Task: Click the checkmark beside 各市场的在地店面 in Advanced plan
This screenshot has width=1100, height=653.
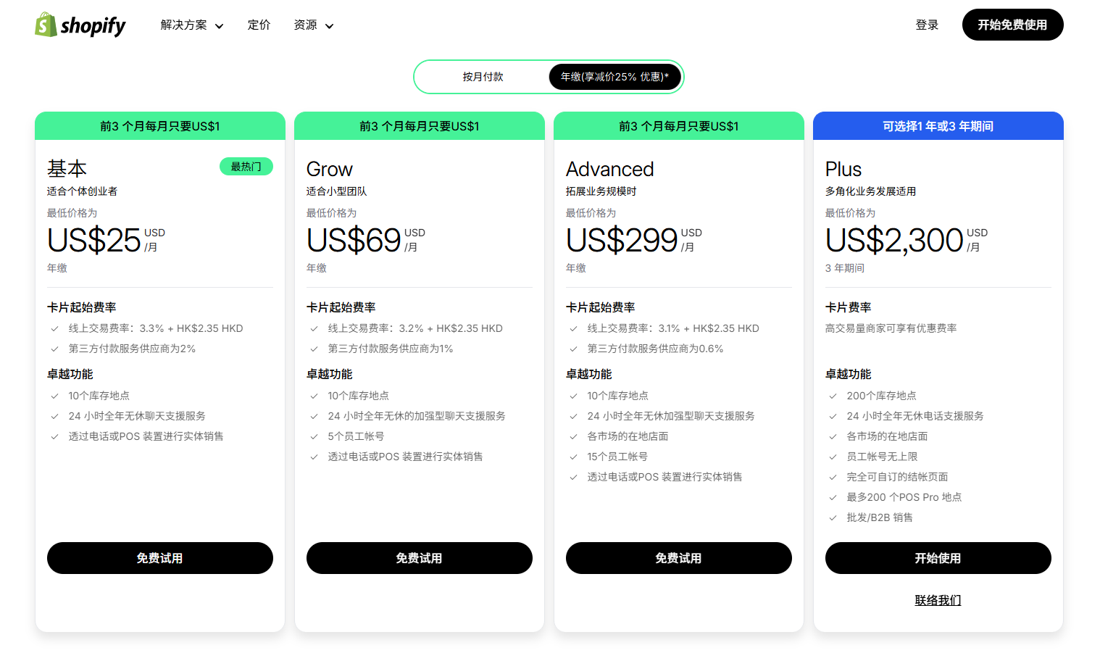Action: 573,436
